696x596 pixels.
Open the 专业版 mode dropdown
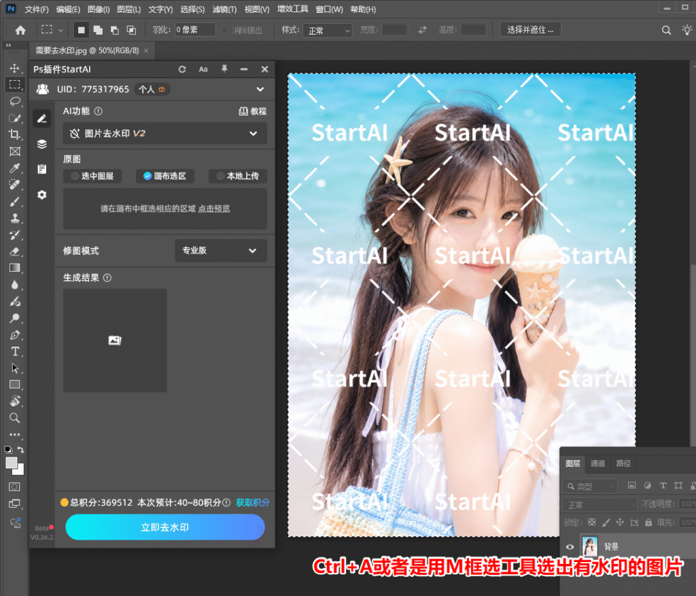(221, 250)
